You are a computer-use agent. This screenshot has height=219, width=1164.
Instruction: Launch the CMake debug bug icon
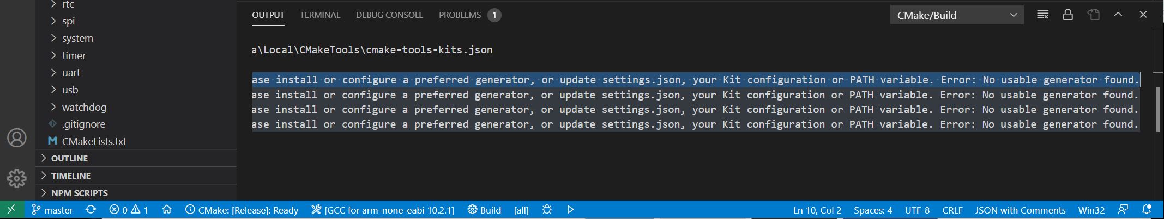[x=547, y=210]
